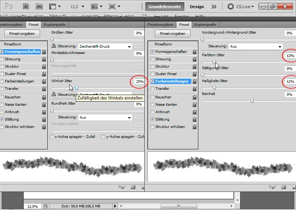Click the lock icon beside Farbeinstellungen in left panel
Viewport: 296px width, 210px height.
44,81
